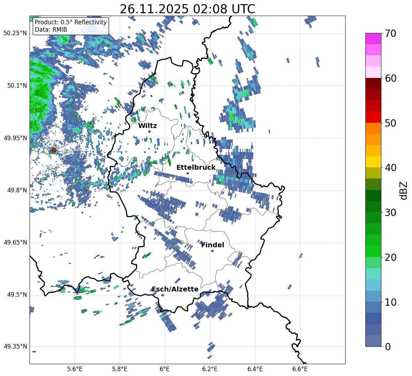Click the cross marker below Wiltz

(x=150, y=131)
